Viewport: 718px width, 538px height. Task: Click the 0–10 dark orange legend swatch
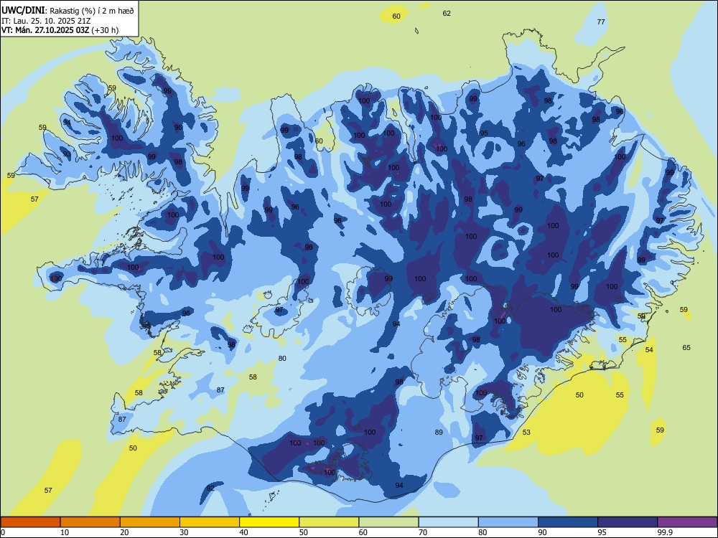click(30, 522)
